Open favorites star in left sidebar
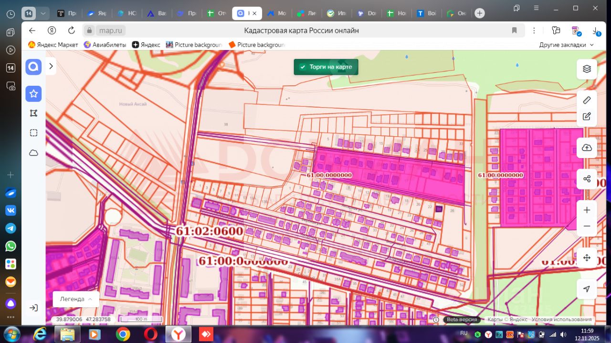This screenshot has height=343, width=611. coord(33,94)
